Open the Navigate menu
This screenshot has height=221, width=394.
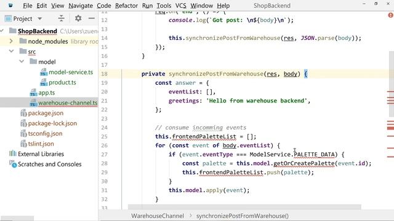tap(81, 6)
